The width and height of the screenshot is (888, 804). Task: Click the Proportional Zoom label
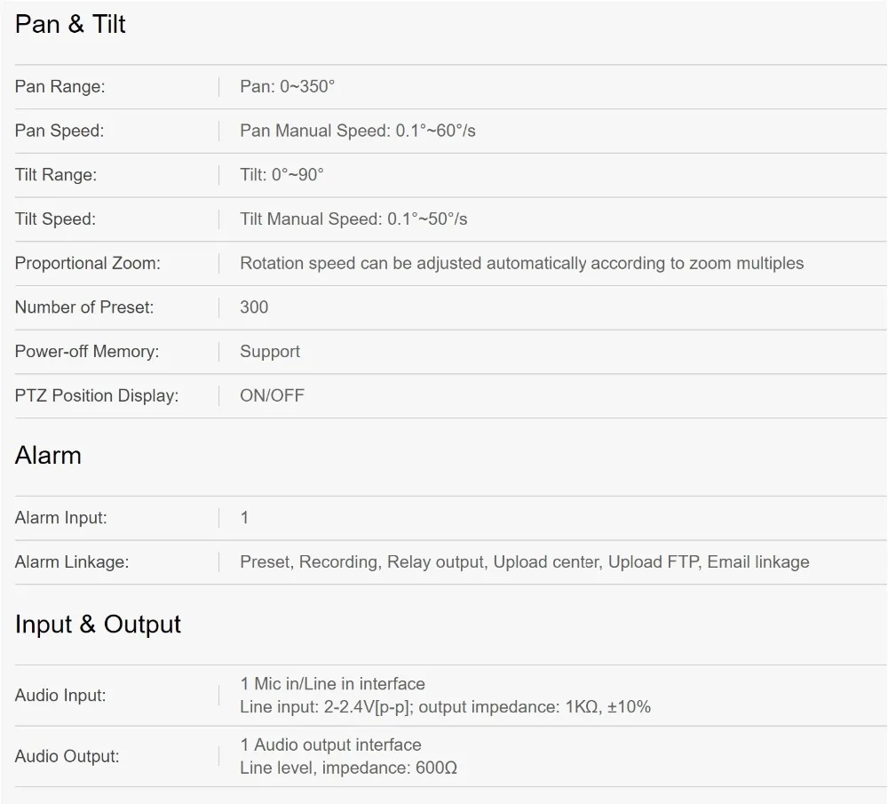[88, 263]
